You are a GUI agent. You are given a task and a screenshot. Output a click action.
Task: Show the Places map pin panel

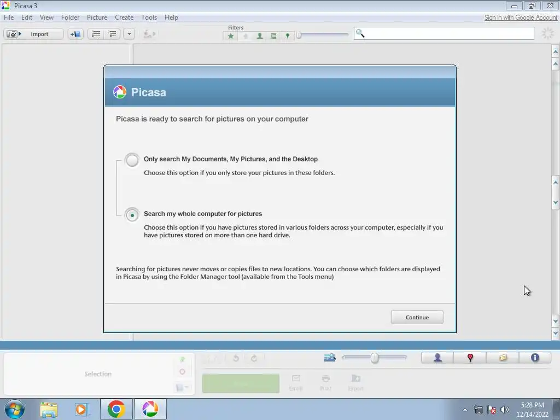coord(470,358)
